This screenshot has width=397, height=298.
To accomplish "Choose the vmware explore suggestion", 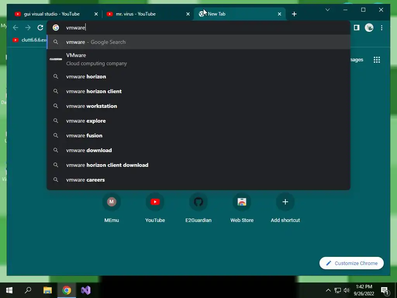I will [x=198, y=121].
